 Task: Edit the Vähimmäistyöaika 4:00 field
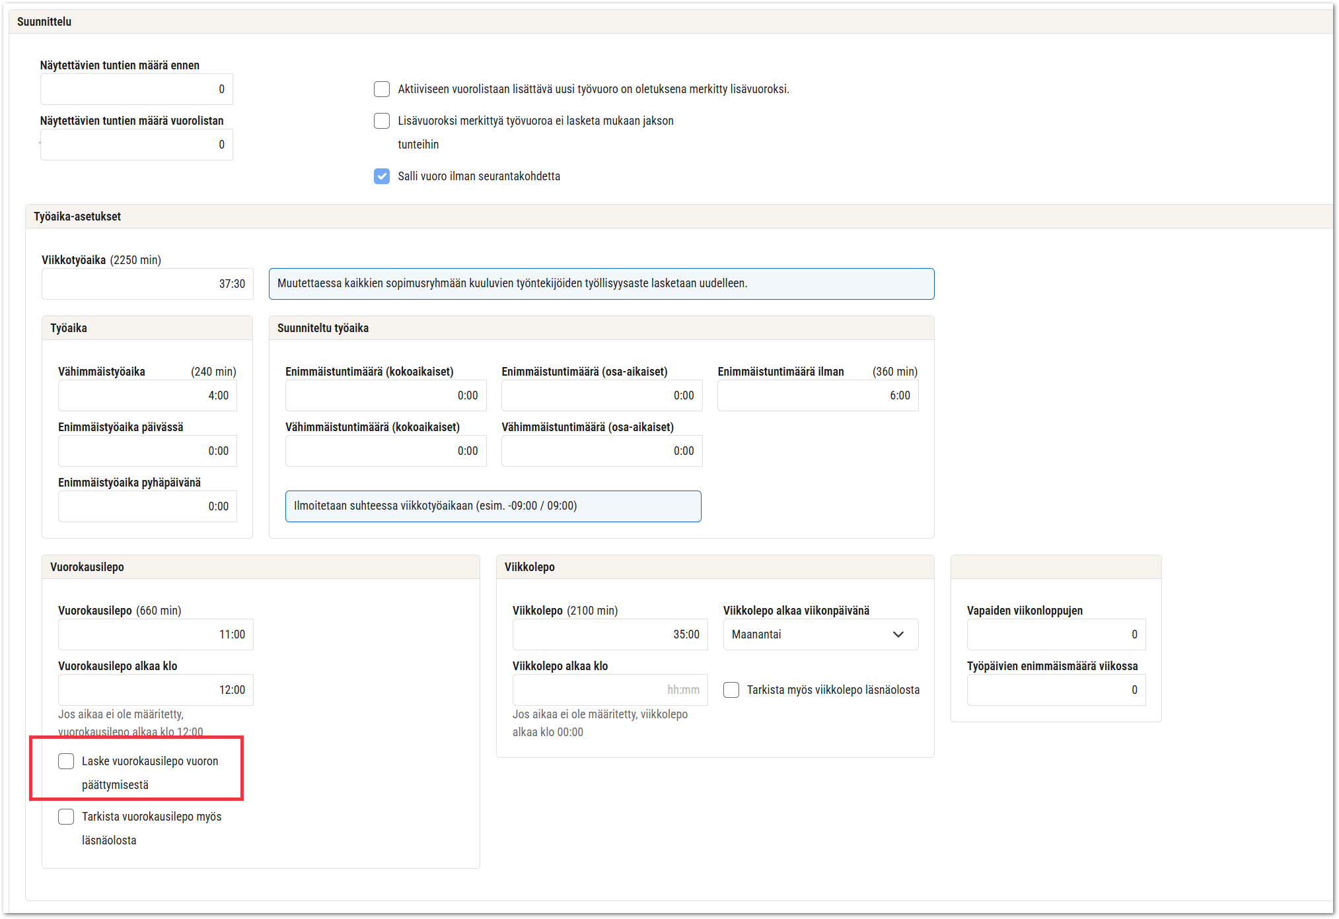pyautogui.click(x=147, y=395)
